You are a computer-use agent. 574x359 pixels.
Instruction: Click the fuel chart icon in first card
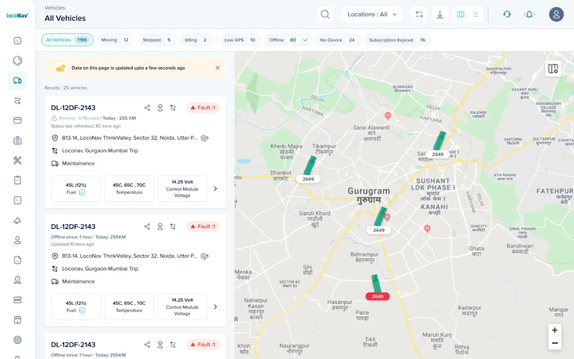(82, 192)
